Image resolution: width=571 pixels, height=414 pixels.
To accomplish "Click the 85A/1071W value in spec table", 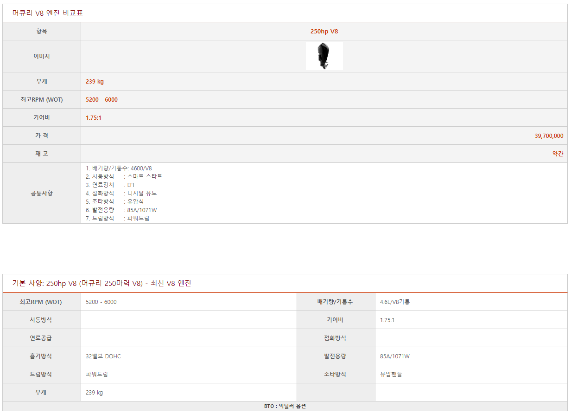I will pyautogui.click(x=395, y=356).
